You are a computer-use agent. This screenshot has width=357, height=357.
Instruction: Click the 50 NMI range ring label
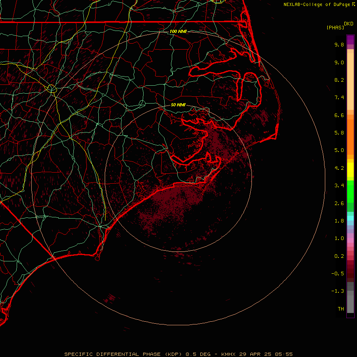[x=178, y=105]
